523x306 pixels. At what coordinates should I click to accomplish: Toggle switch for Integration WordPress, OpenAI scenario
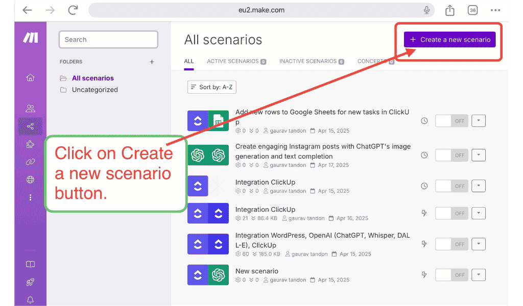pyautogui.click(x=451, y=244)
